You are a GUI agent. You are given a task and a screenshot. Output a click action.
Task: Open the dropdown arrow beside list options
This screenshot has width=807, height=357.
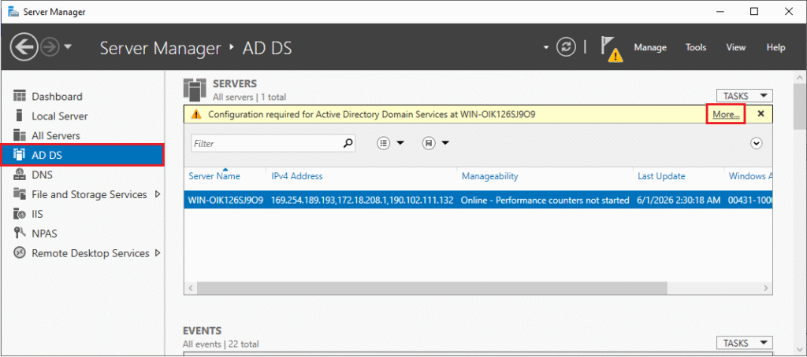click(x=400, y=143)
